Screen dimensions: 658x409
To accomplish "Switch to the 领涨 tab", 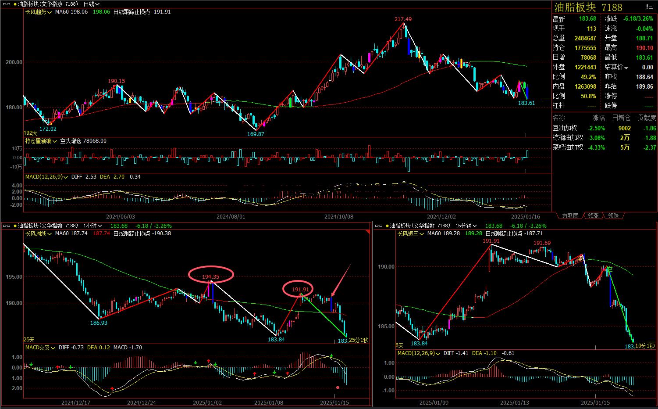I will click(x=593, y=215).
